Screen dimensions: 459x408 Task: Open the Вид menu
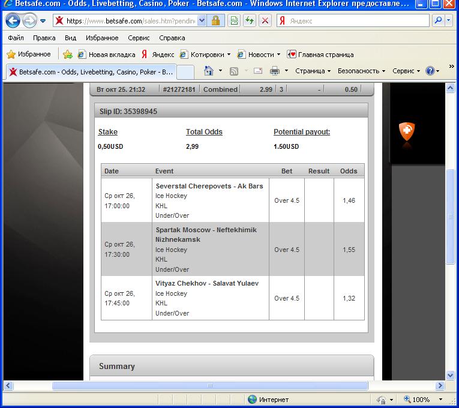(70, 38)
